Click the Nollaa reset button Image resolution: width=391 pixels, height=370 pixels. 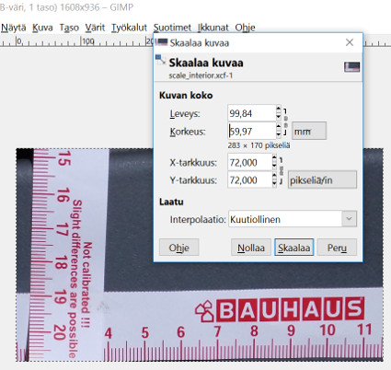[x=251, y=248]
